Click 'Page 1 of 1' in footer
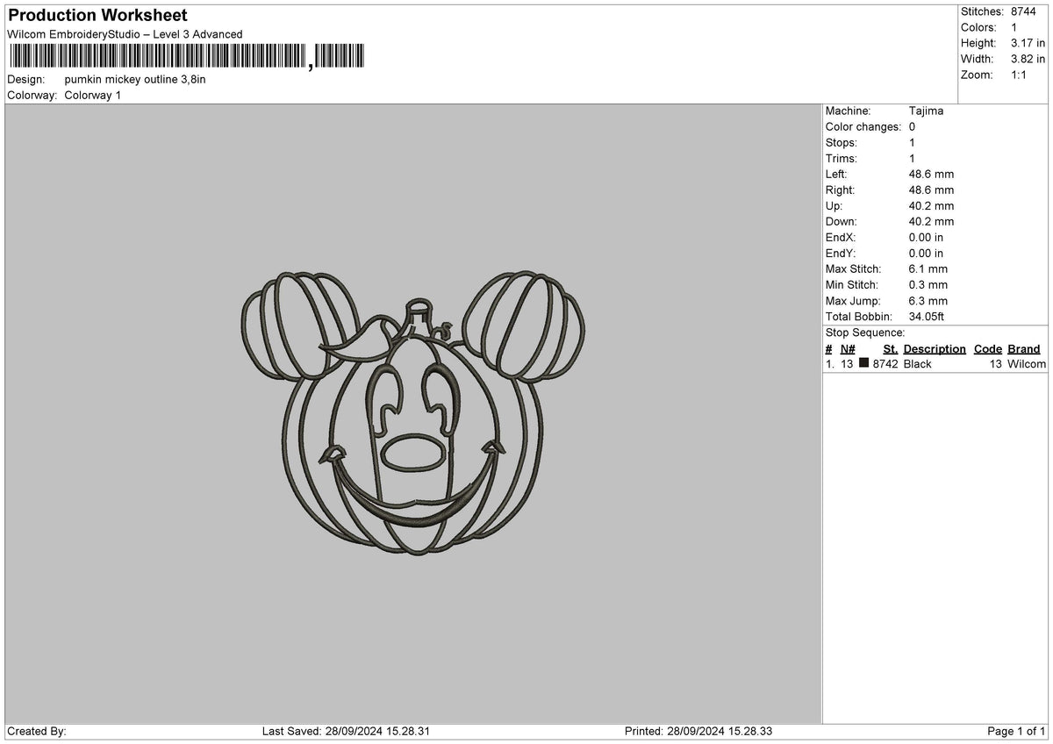The image size is (1053, 744). 1016,731
